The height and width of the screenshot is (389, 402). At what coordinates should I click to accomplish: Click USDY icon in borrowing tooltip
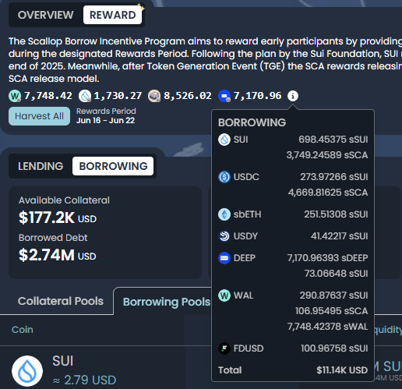pos(224,236)
